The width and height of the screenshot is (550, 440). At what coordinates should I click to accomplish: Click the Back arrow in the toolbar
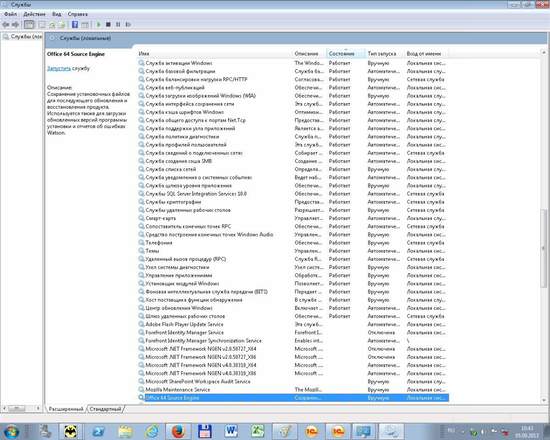coord(6,24)
